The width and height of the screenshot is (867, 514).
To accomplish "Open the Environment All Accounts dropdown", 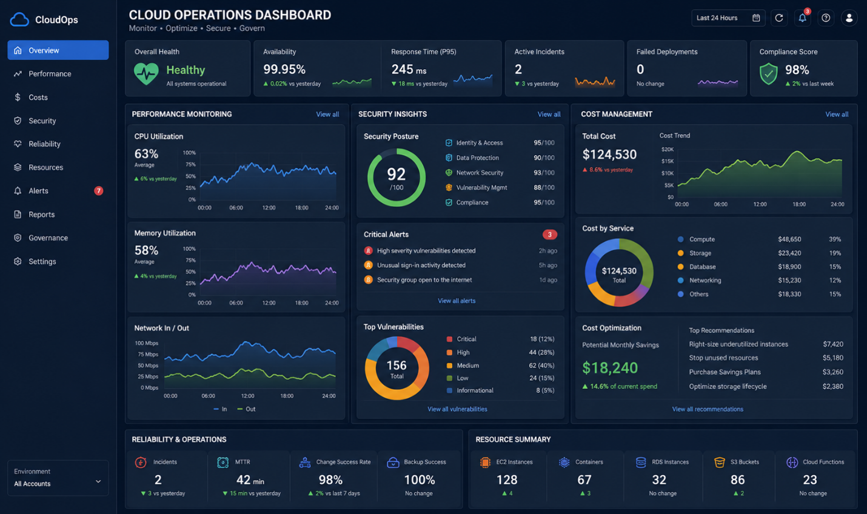I will [x=58, y=478].
